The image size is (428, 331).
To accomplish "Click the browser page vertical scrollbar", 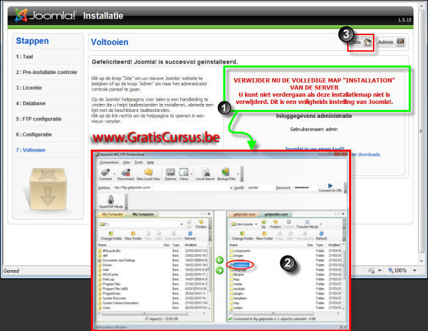I will [421, 132].
